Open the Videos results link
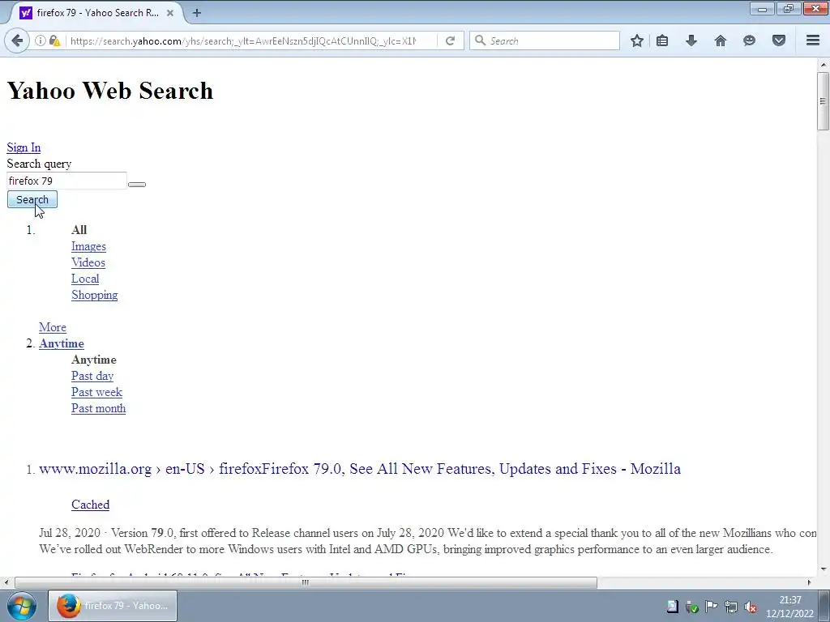This screenshot has height=622, width=830. (x=88, y=263)
